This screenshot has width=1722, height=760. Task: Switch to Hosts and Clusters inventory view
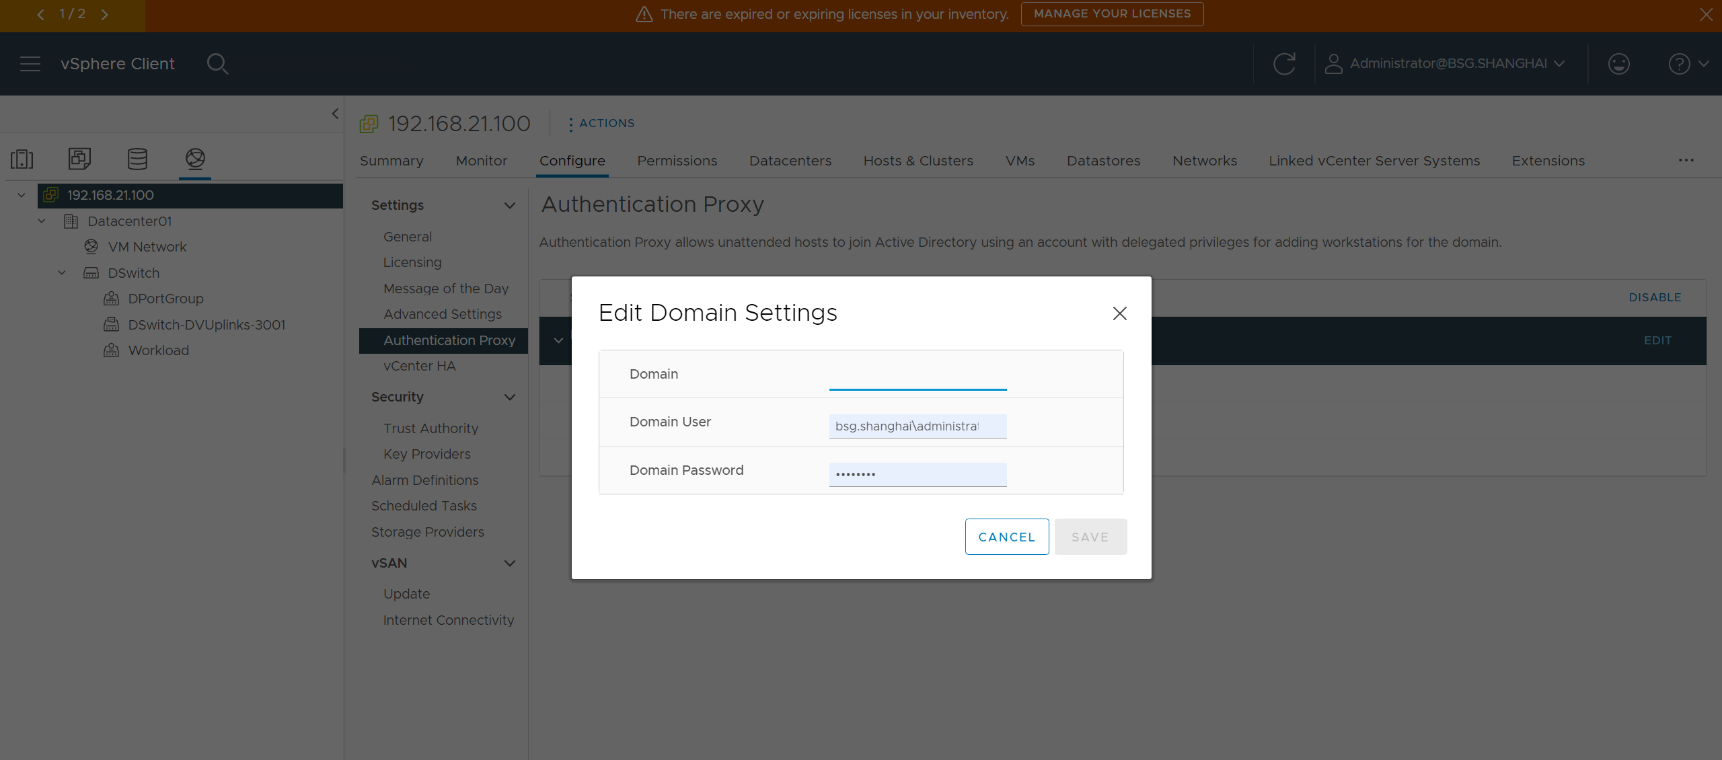(x=22, y=159)
